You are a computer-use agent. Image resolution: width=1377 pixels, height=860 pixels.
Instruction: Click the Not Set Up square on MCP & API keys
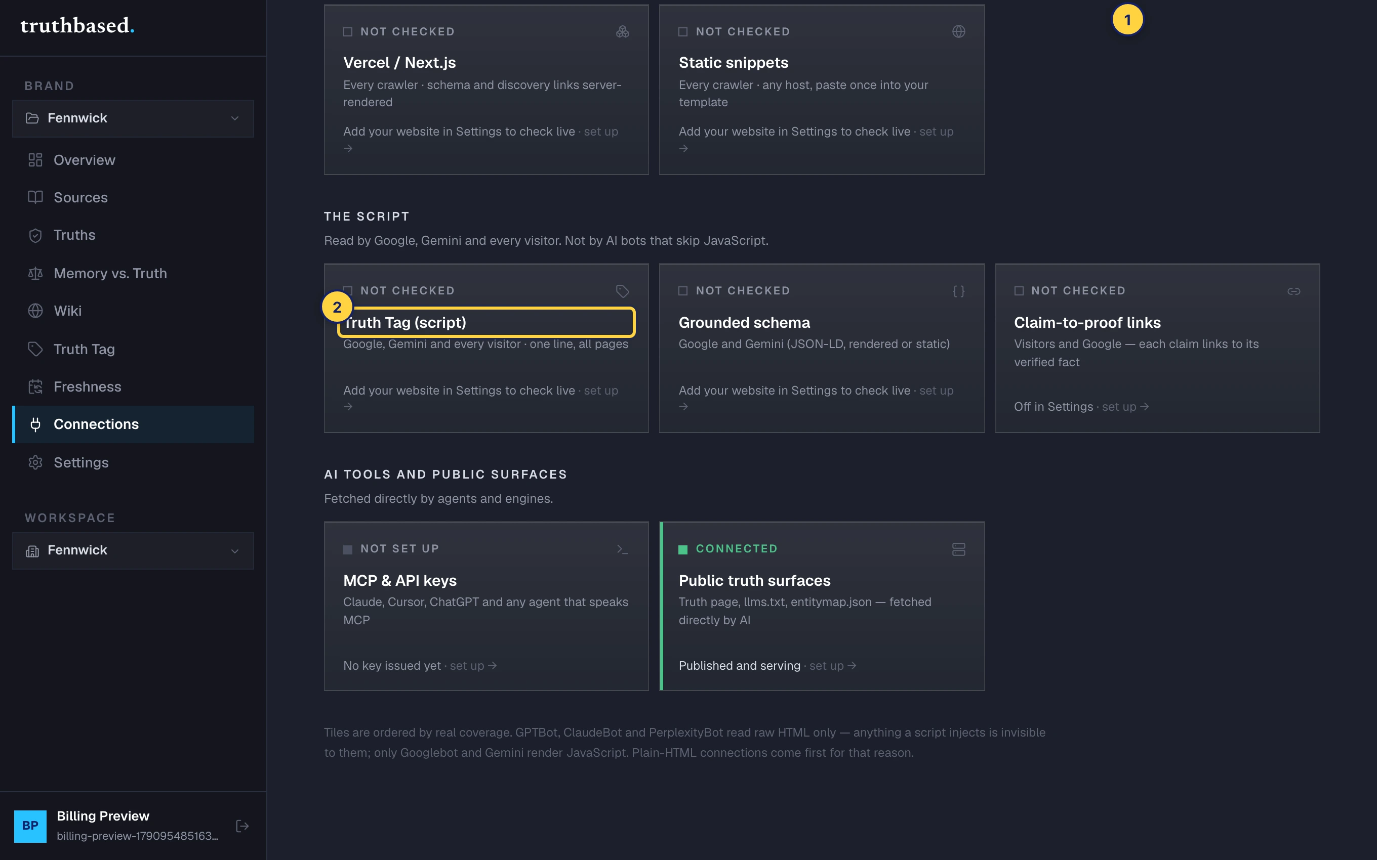348,549
